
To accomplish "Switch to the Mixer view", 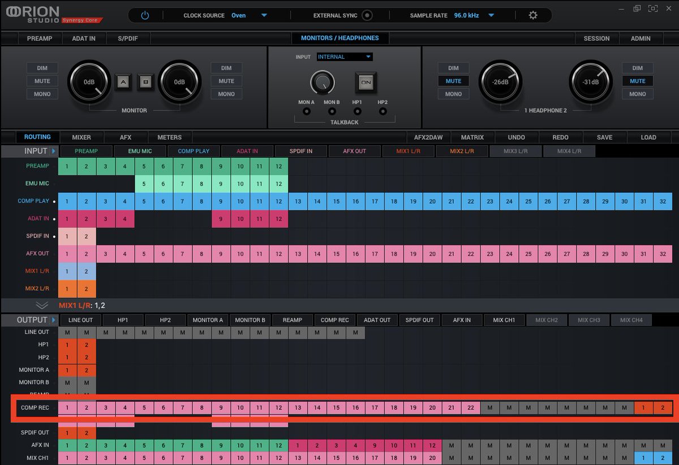I will pyautogui.click(x=81, y=137).
